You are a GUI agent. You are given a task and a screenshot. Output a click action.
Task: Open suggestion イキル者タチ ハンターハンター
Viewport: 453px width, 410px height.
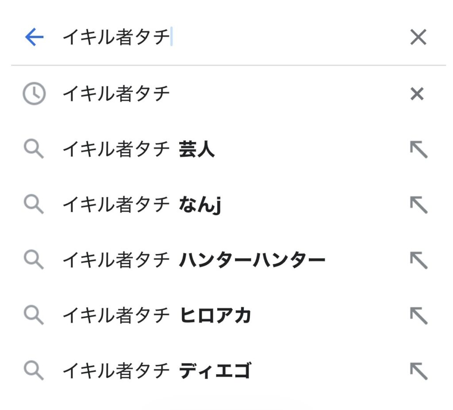pyautogui.click(x=194, y=260)
